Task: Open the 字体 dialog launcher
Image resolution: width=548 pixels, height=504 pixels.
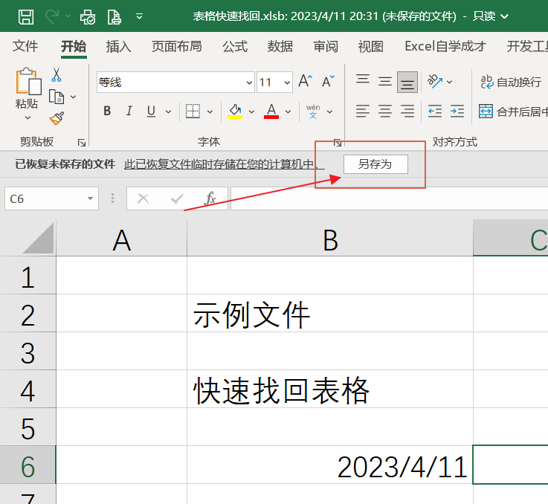Action: click(338, 143)
